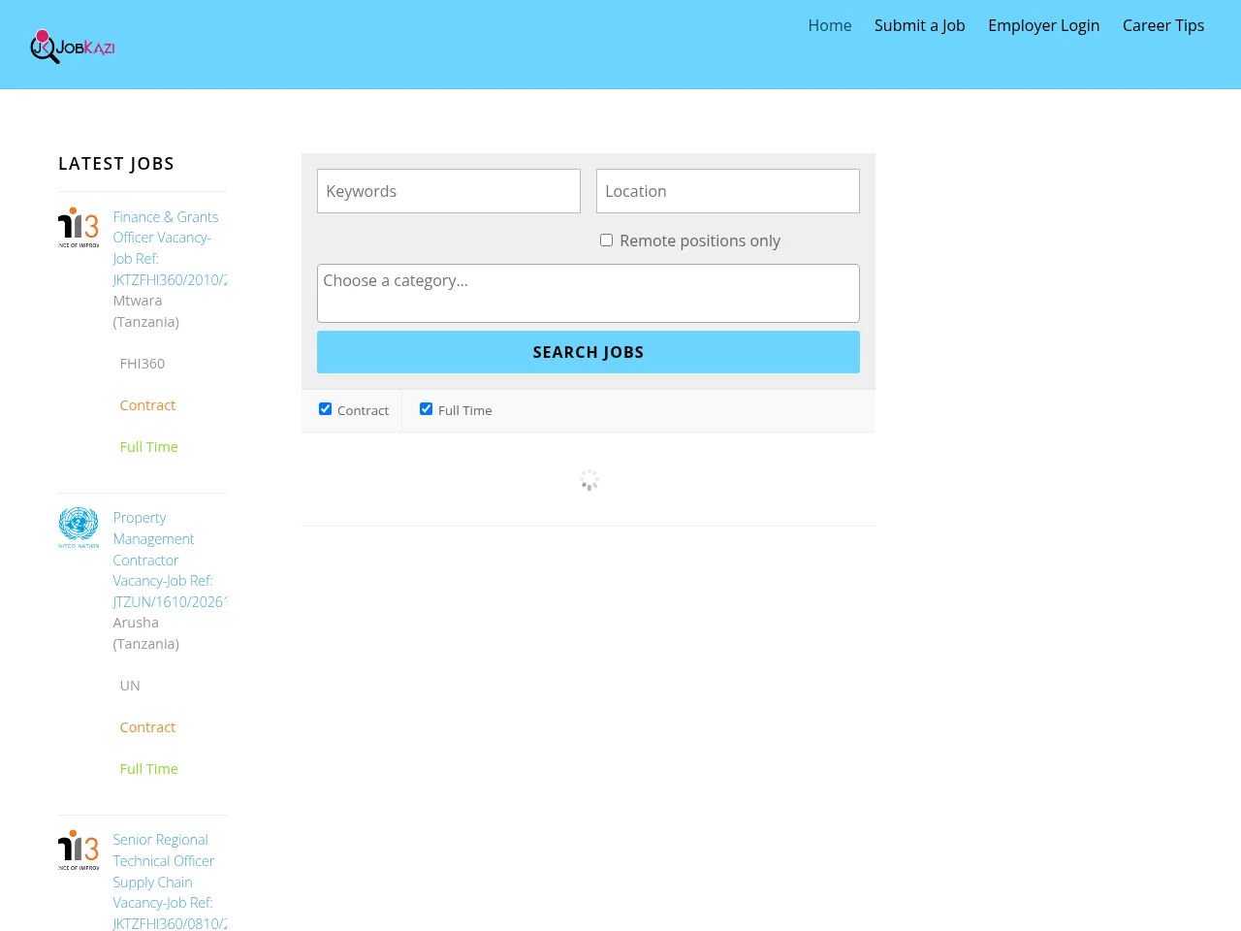Uncheck the Contract job type filter

[326, 409]
